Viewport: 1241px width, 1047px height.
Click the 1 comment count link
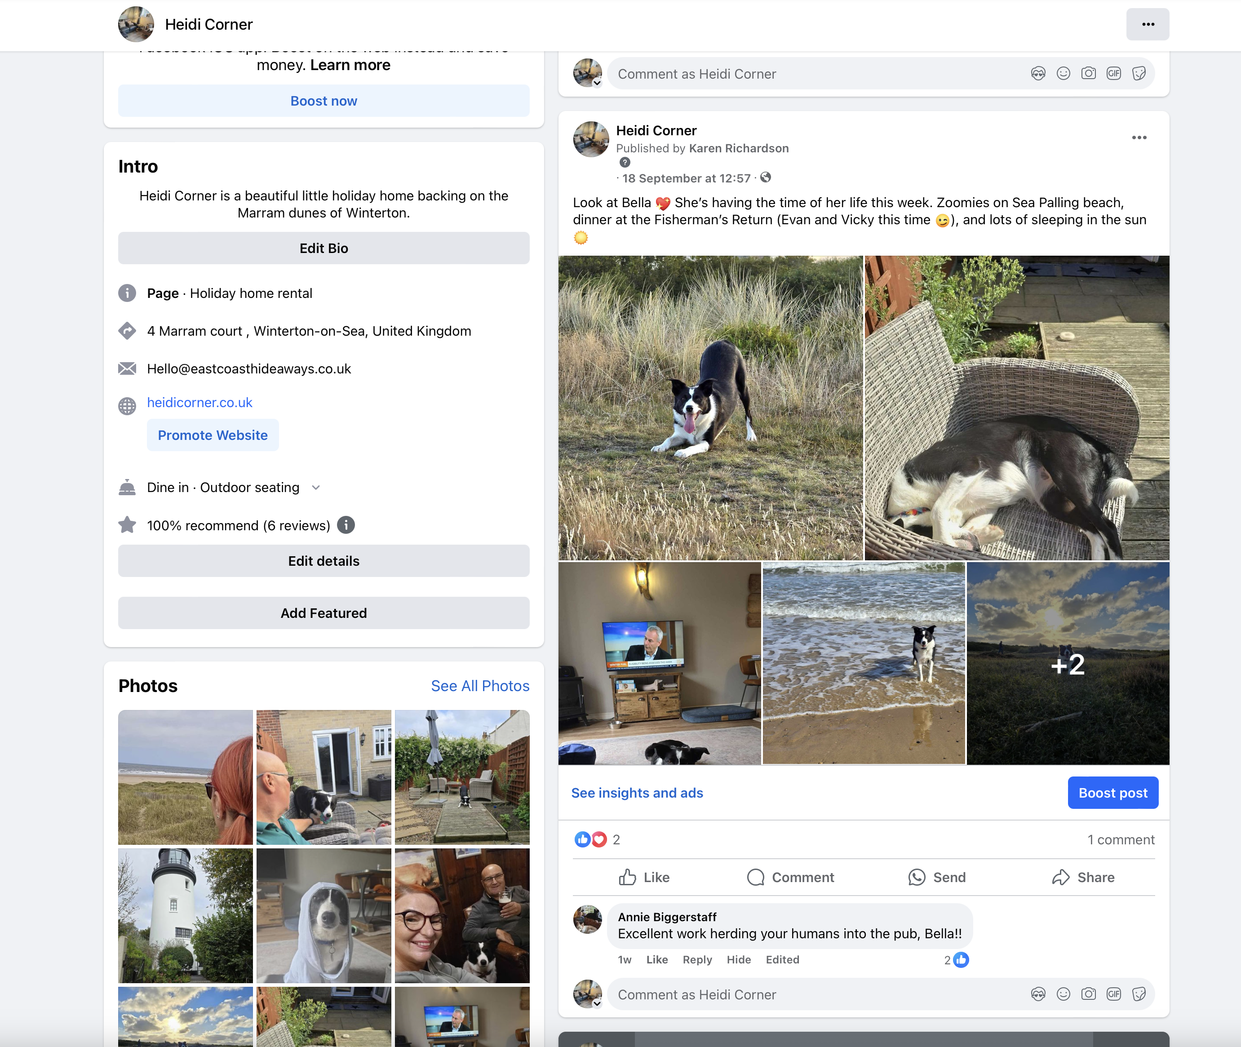(1121, 840)
